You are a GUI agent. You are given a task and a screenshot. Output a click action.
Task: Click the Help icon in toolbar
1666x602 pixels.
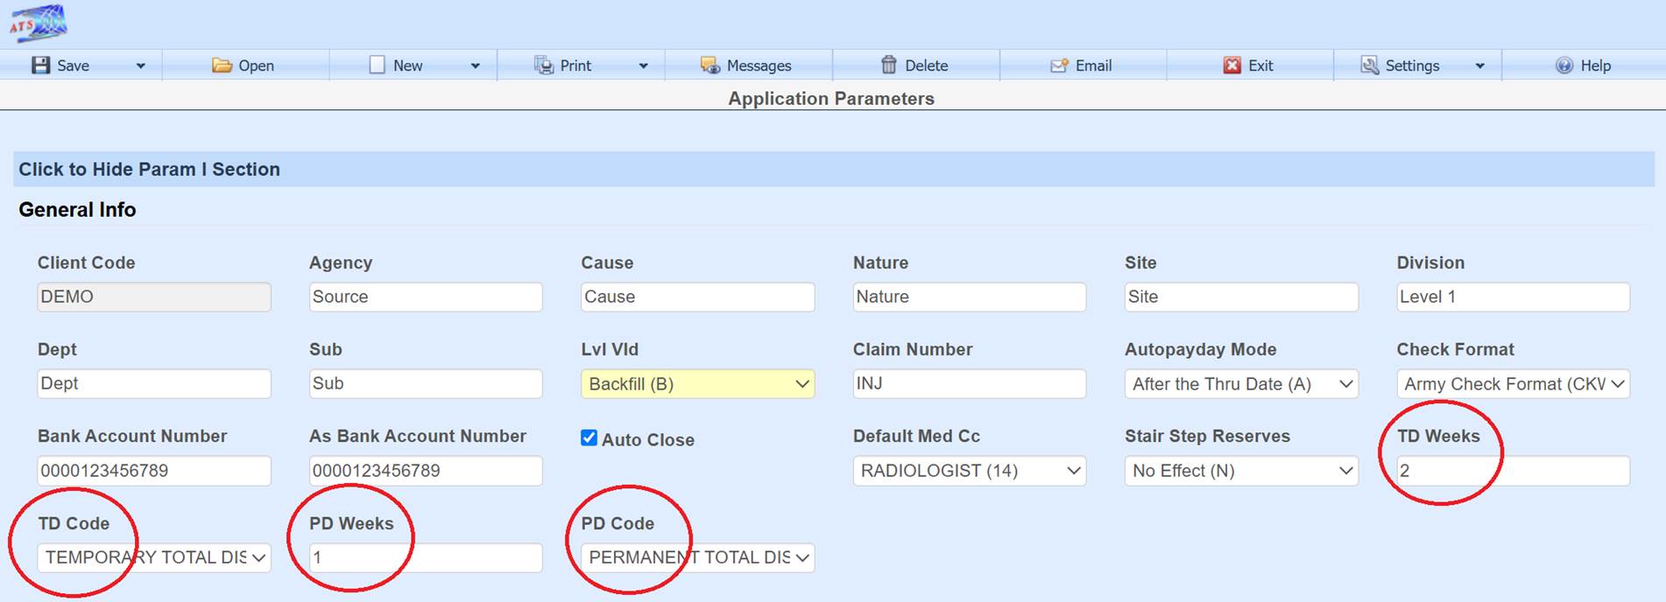click(1564, 66)
